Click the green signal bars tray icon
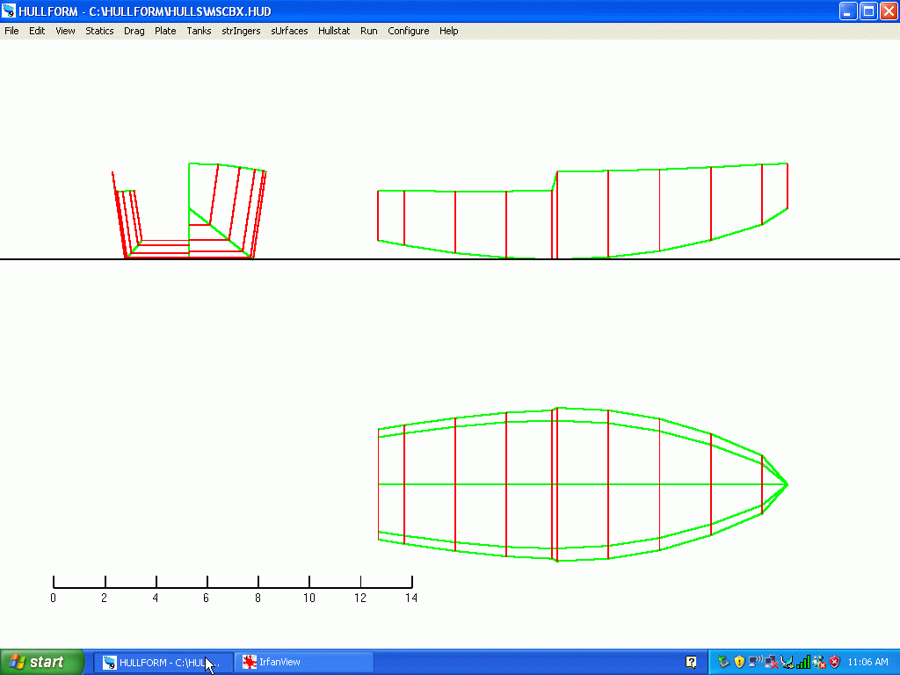This screenshot has width=900, height=675. 803,662
